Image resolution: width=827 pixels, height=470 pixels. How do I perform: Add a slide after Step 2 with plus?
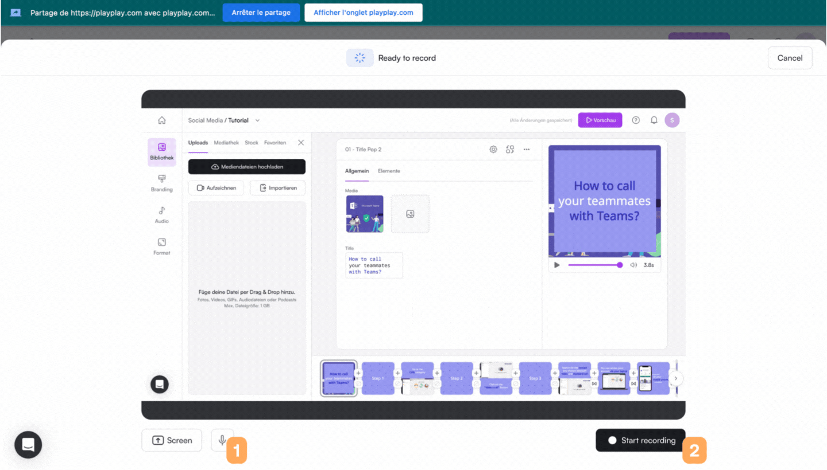click(x=476, y=373)
